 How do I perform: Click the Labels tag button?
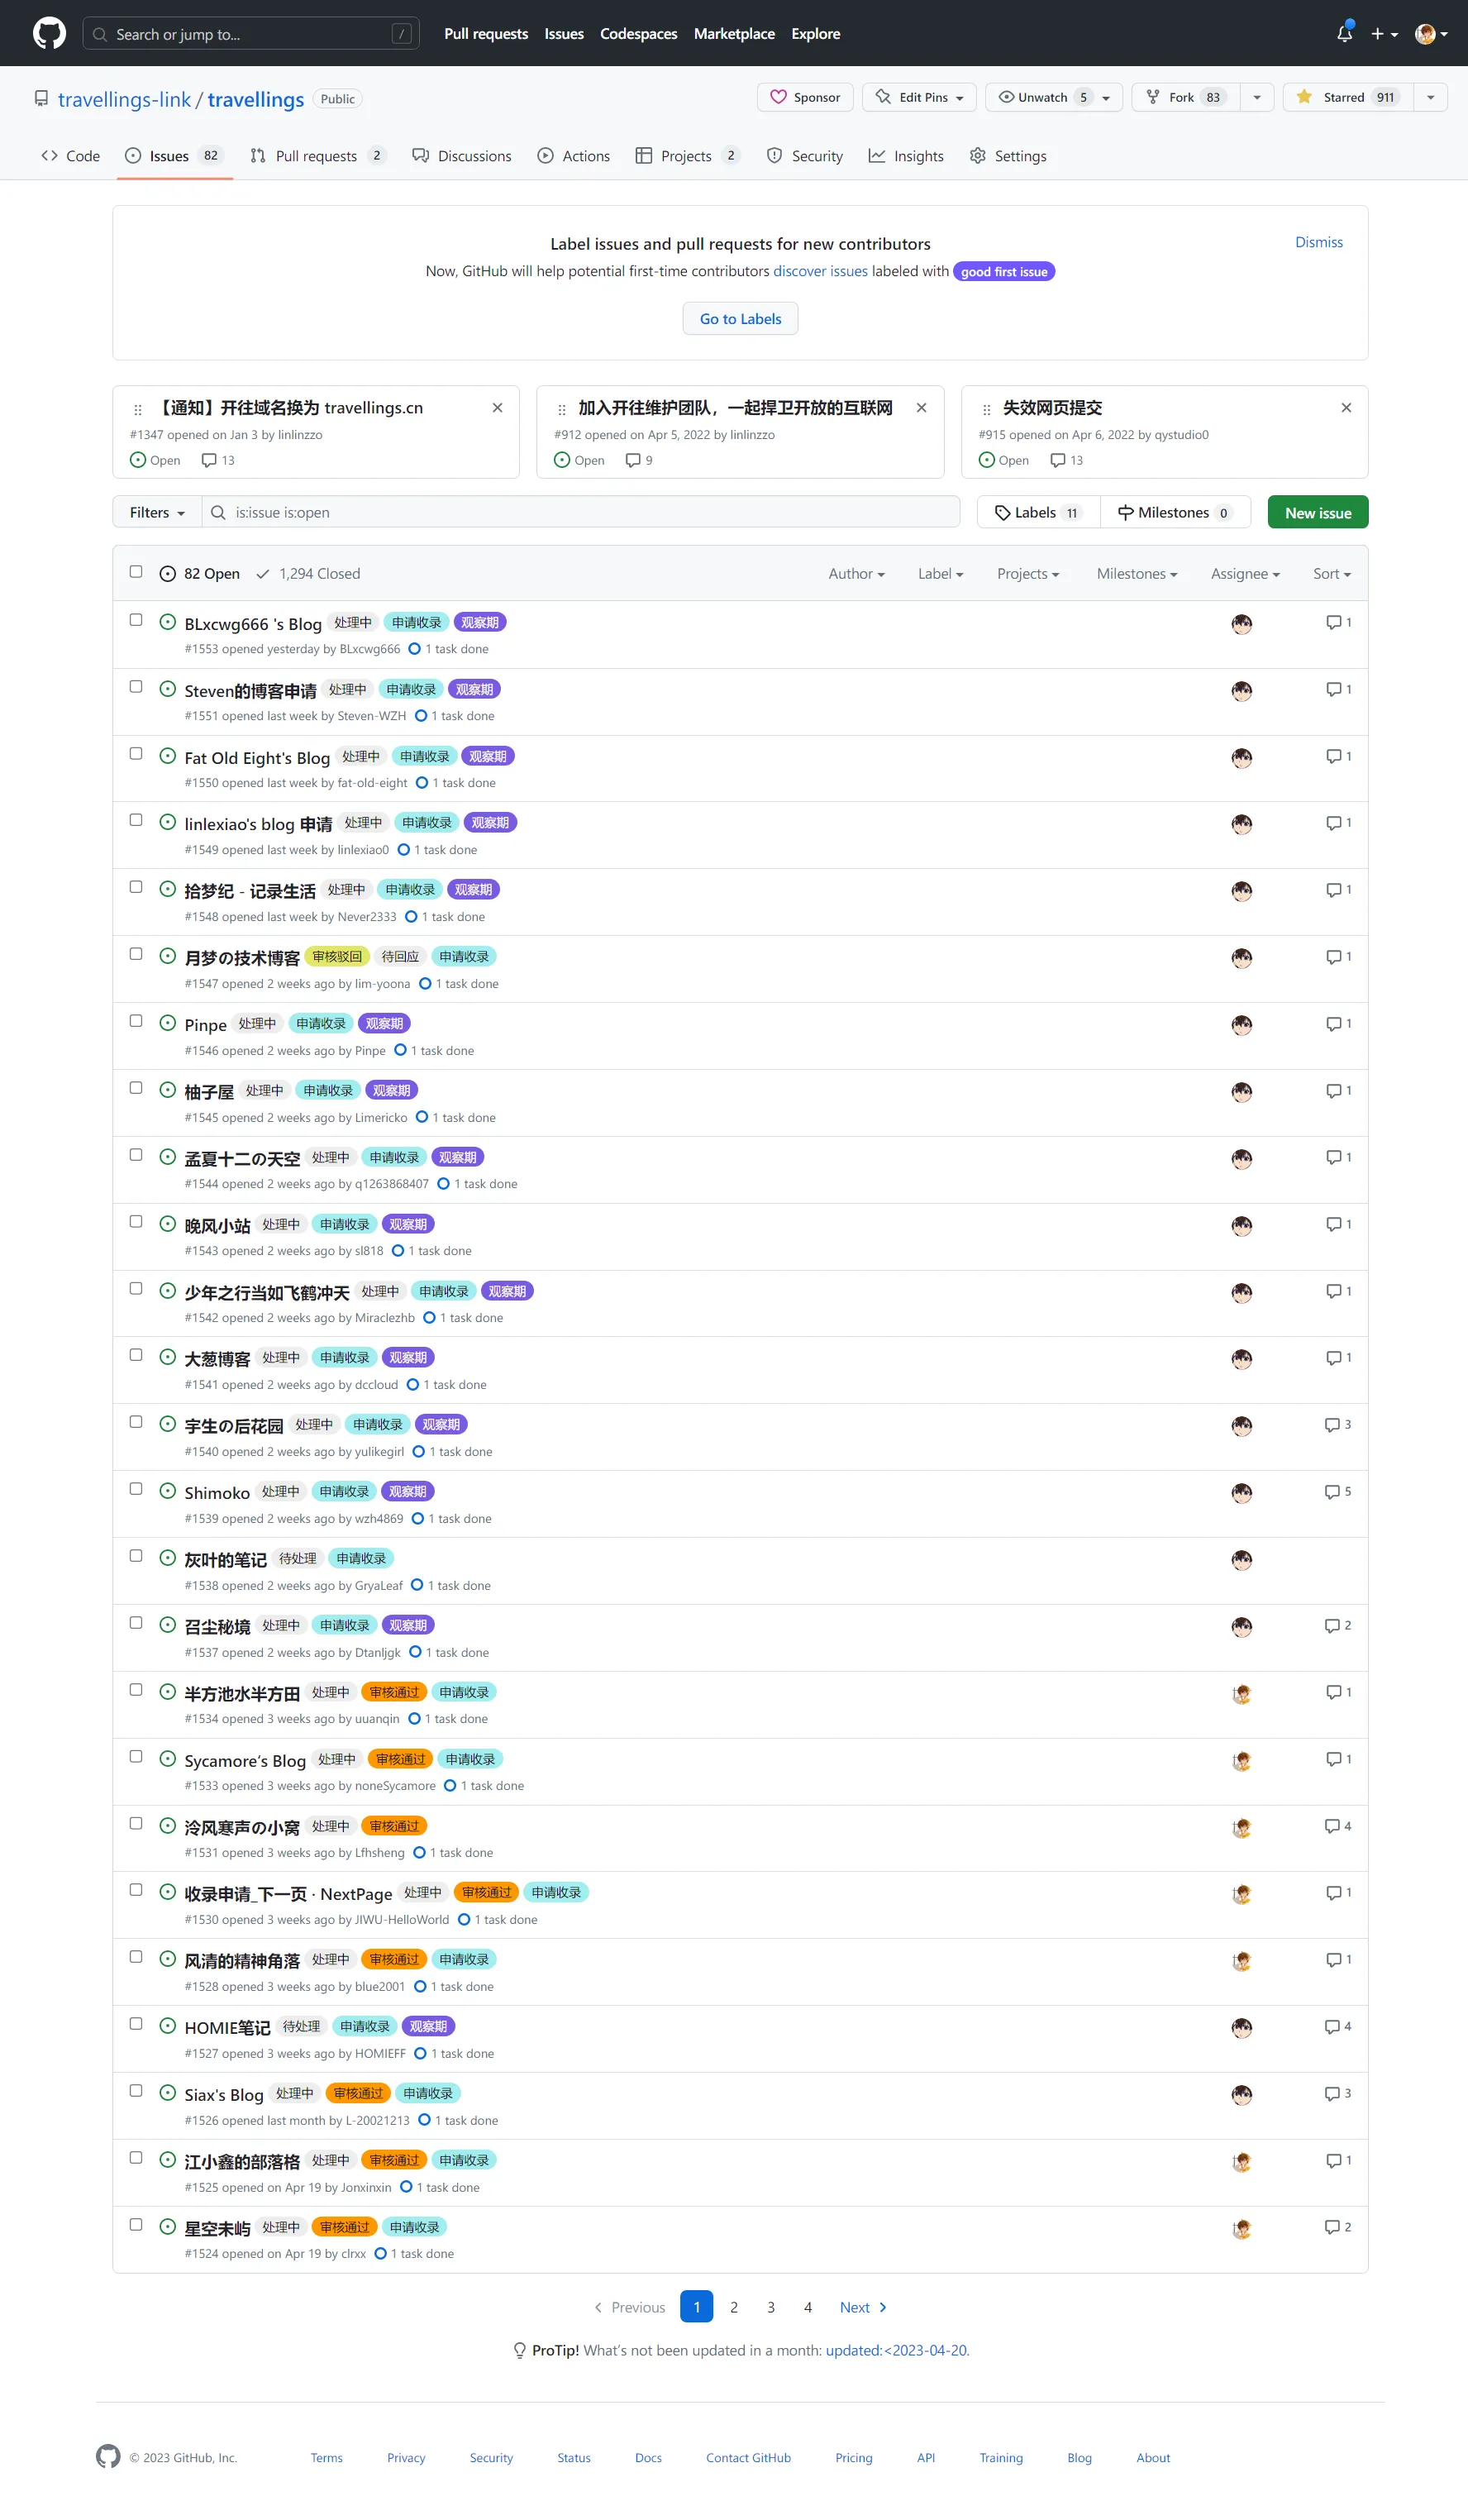point(1037,513)
